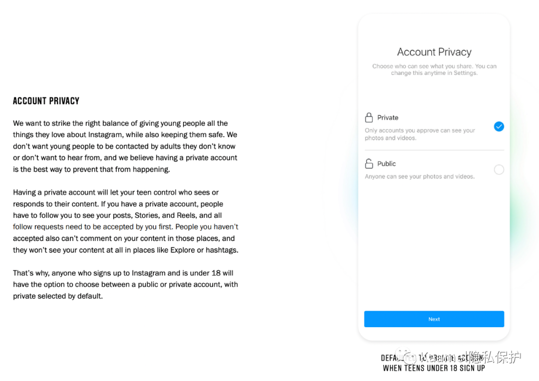Click the open padlock icon beside Public
Screen dimensions: 539x381
click(x=369, y=164)
